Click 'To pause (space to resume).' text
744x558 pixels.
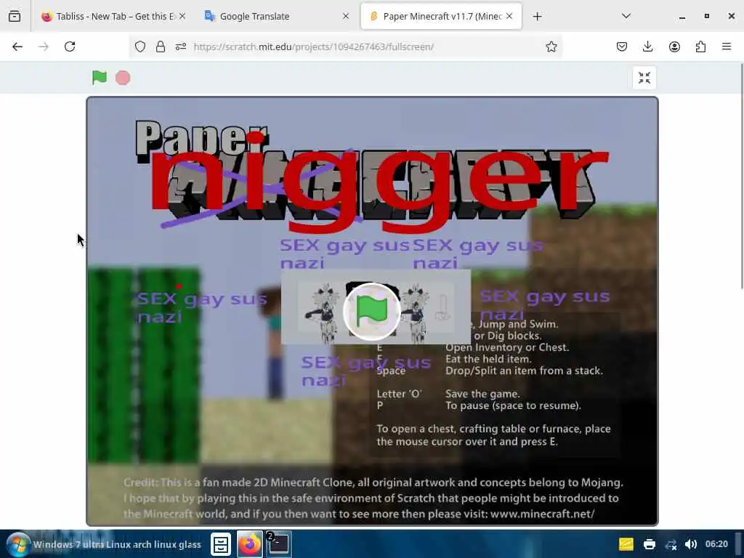[513, 405]
